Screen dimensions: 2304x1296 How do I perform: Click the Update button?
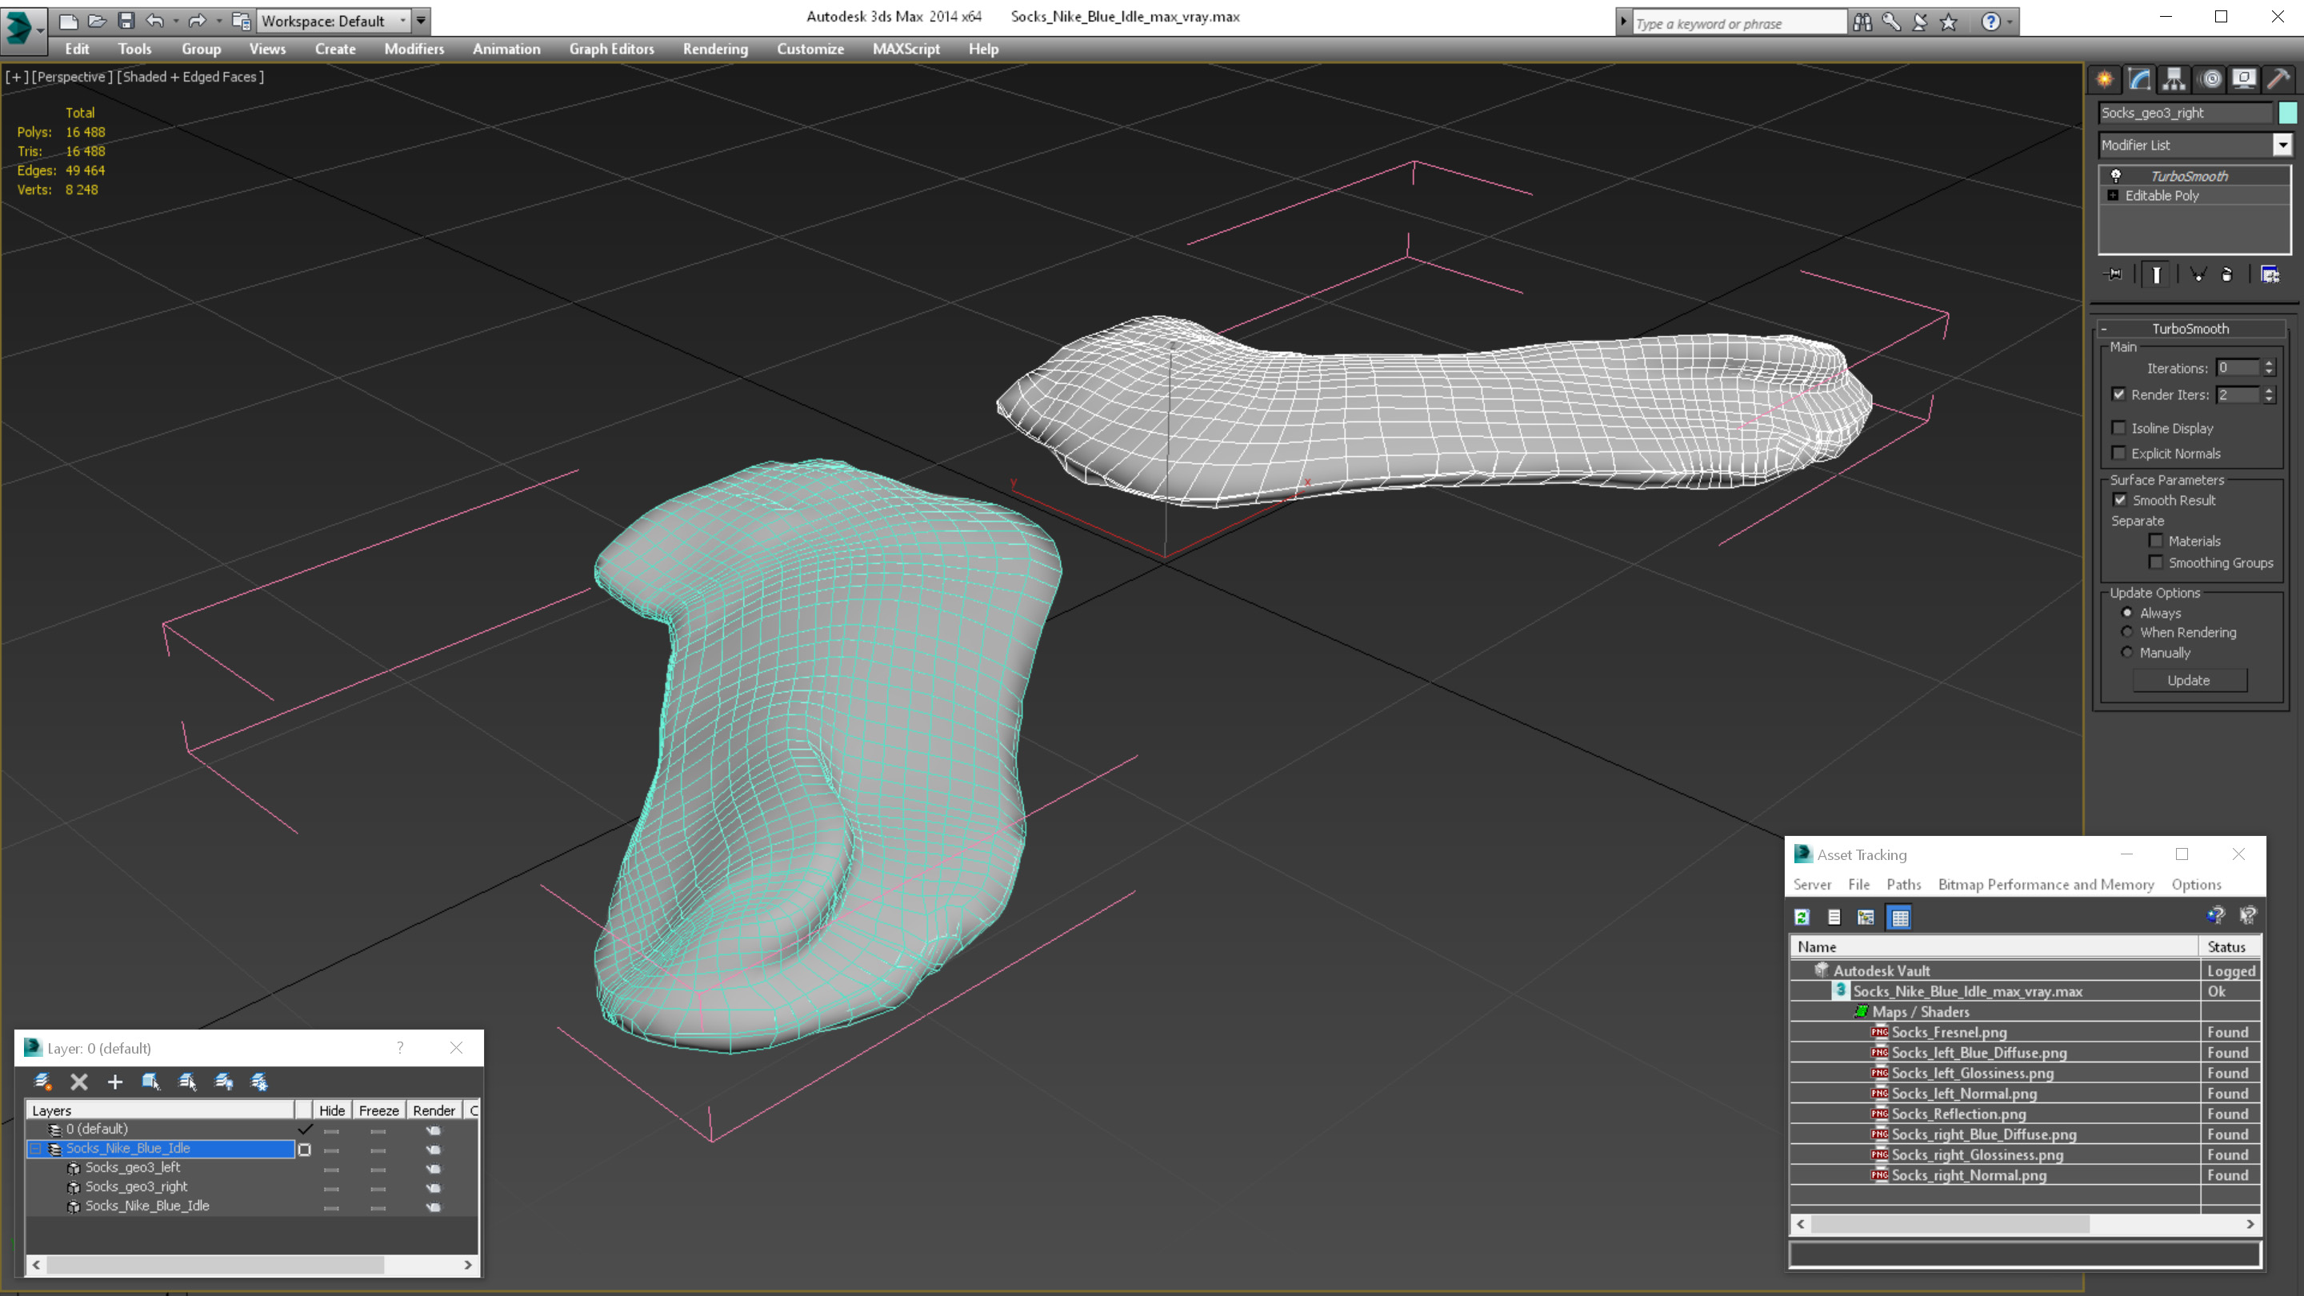click(2189, 681)
